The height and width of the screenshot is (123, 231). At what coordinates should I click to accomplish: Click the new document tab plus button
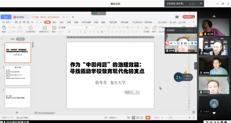tap(73, 17)
